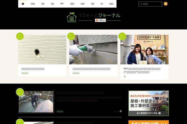The height and width of the screenshot is (124, 187).
Task: Click the round read-more icon in roof article
Action: click(x=121, y=111)
